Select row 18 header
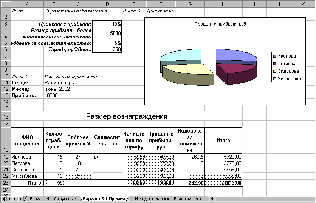 (6, 140)
